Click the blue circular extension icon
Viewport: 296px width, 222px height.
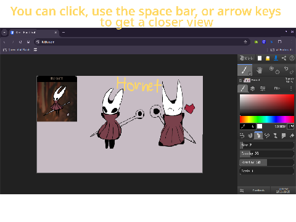click(x=264, y=42)
